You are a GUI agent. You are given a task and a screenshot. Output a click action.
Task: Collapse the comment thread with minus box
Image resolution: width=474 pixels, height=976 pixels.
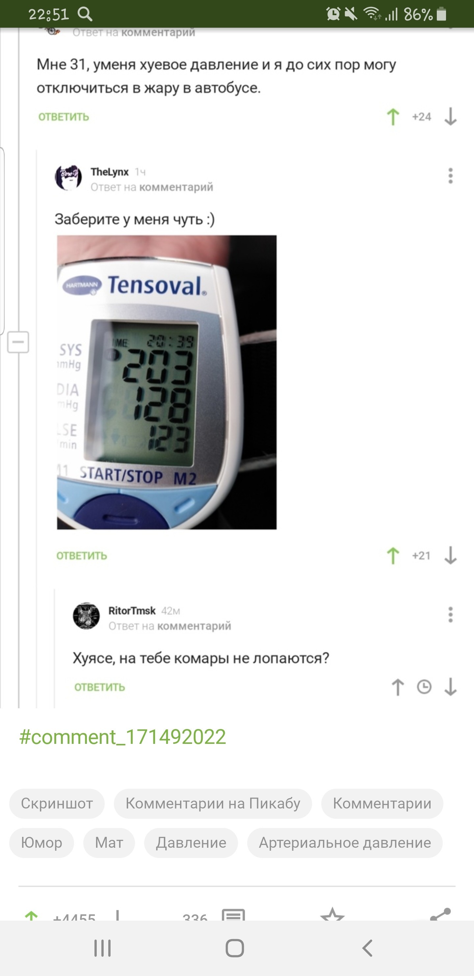click(x=18, y=342)
